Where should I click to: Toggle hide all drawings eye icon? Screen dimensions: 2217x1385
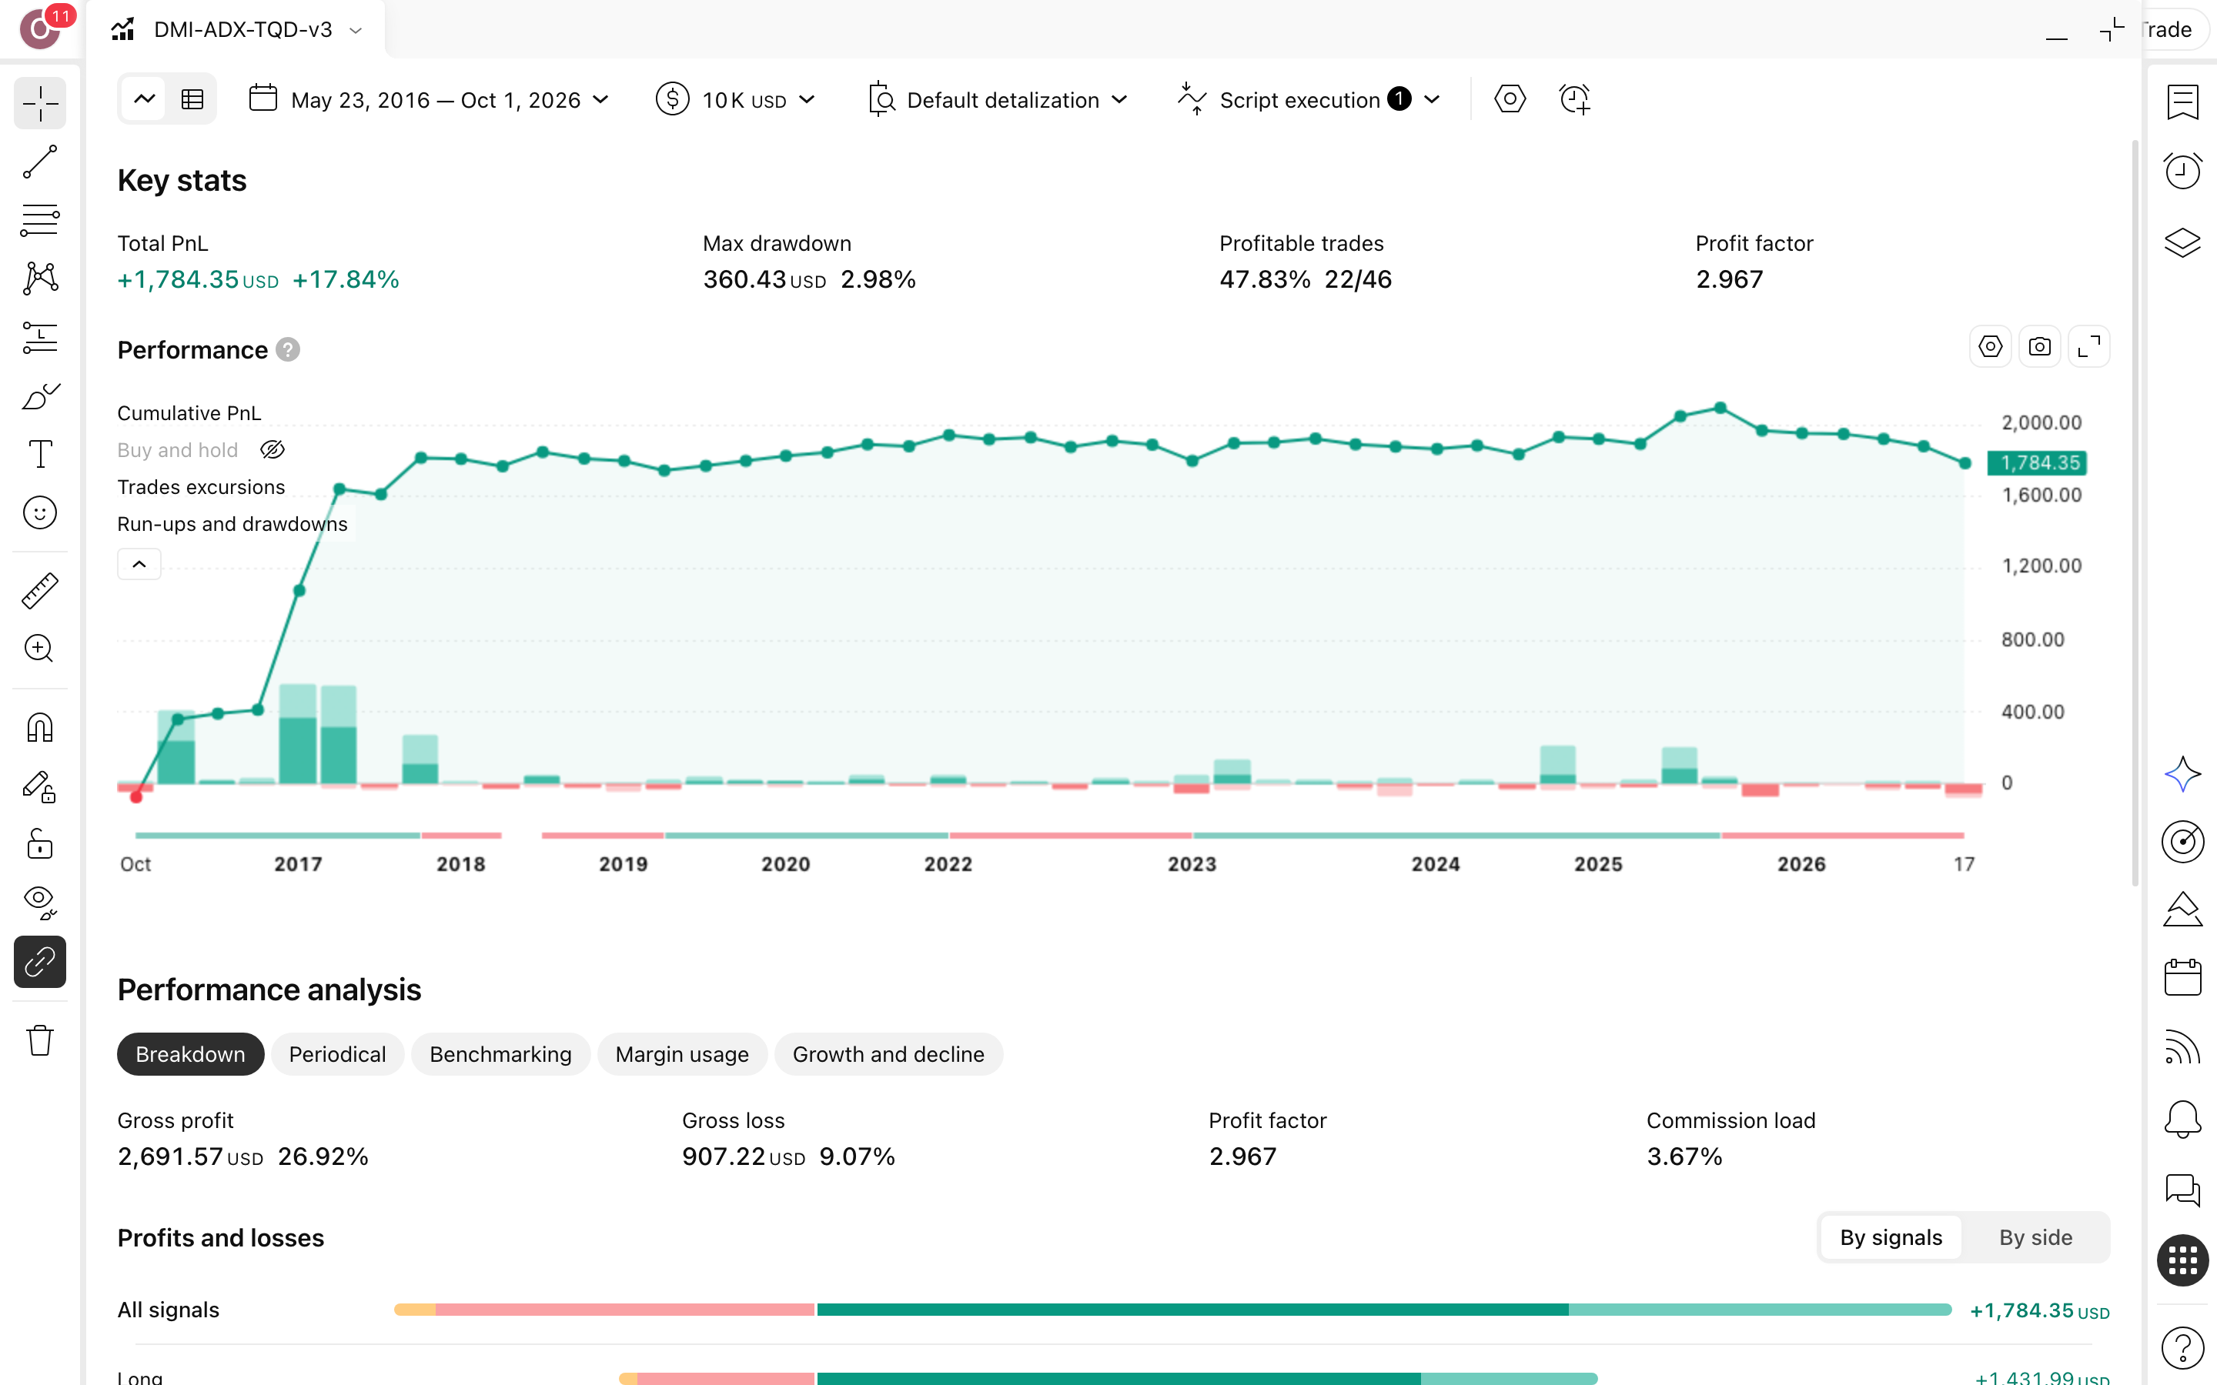[x=40, y=903]
